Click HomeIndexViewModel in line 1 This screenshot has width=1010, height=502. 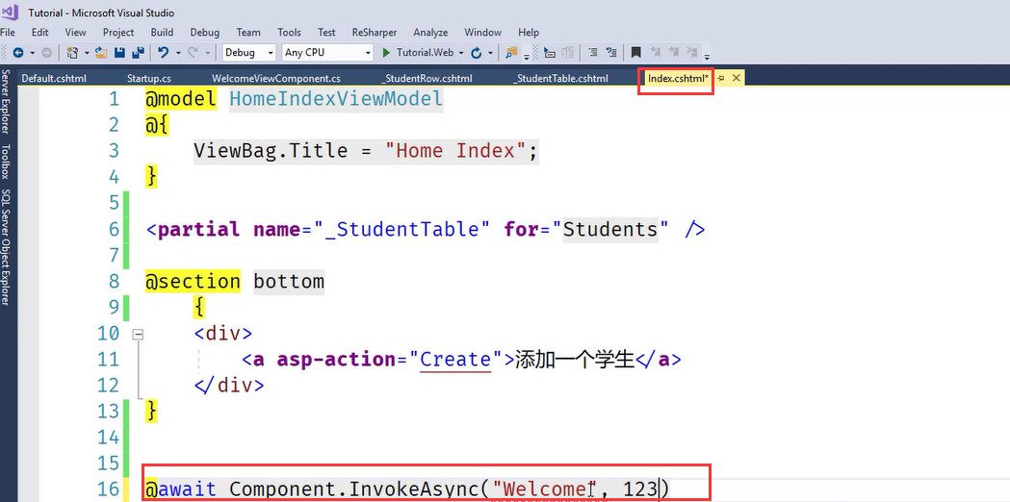click(336, 99)
